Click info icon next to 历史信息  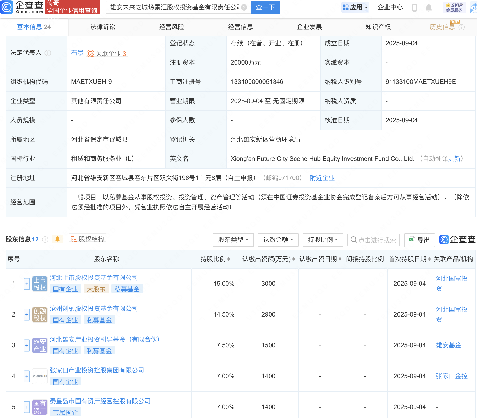click(461, 27)
